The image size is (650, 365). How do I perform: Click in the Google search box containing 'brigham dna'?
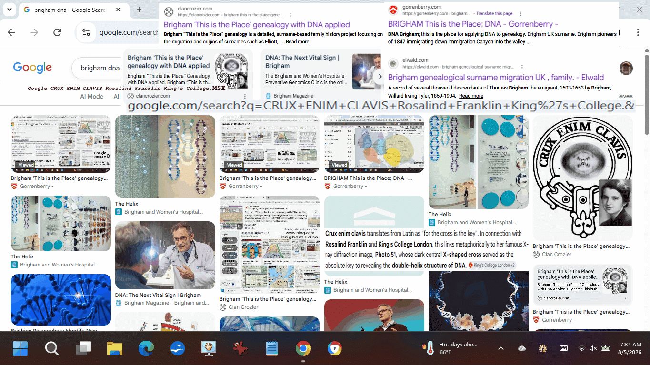[x=100, y=68]
